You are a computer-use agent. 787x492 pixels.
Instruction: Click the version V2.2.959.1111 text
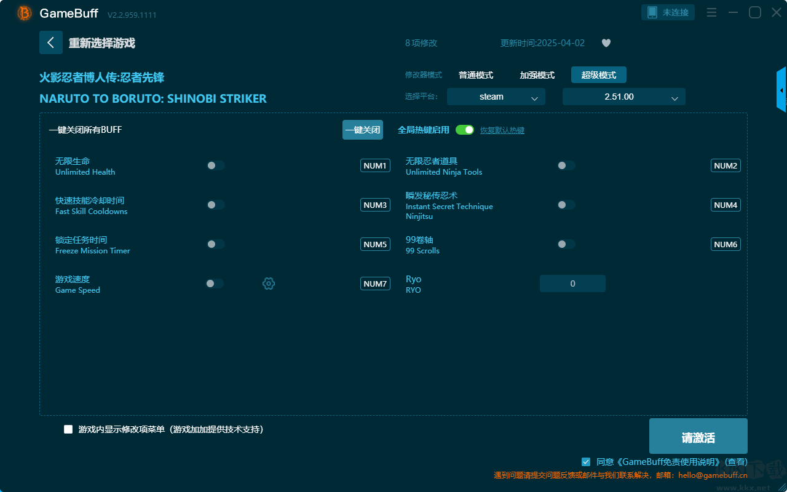click(132, 15)
